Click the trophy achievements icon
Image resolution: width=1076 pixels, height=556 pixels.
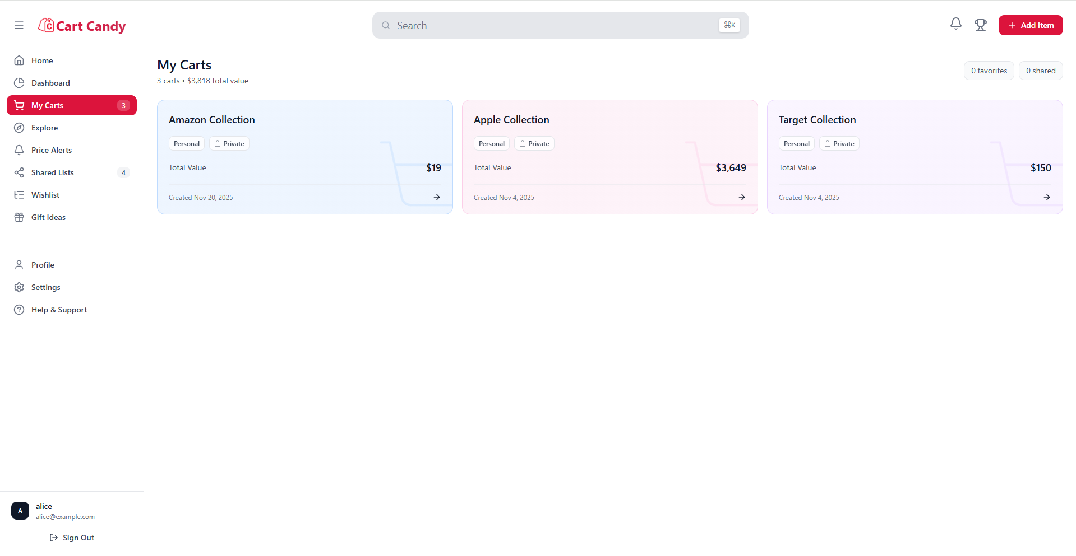tap(980, 25)
